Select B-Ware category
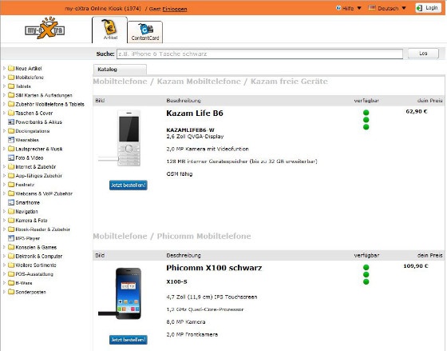447x351 pixels. tap(24, 283)
